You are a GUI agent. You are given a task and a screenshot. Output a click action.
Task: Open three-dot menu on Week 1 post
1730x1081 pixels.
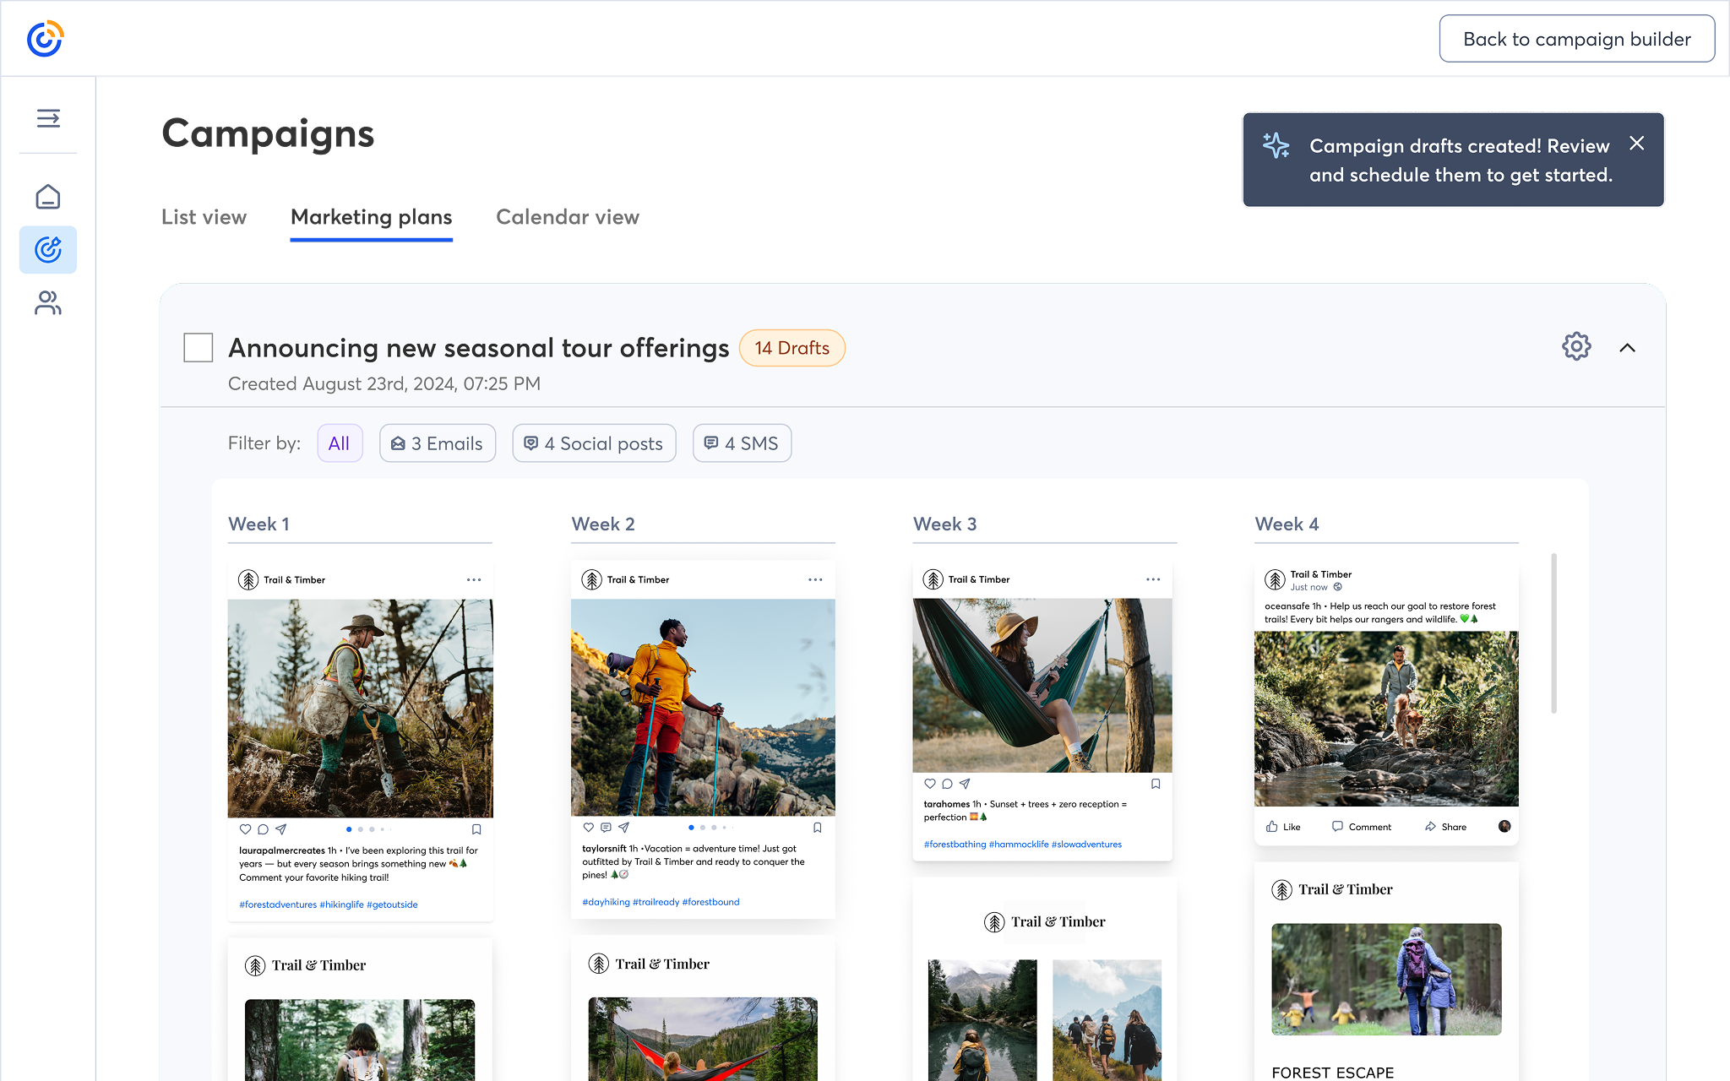coord(474,580)
